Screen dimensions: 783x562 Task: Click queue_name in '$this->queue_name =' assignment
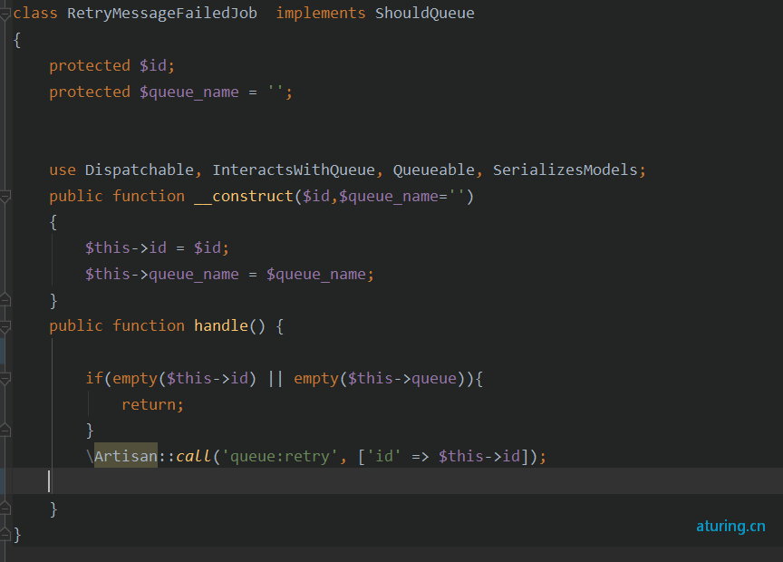tap(194, 275)
